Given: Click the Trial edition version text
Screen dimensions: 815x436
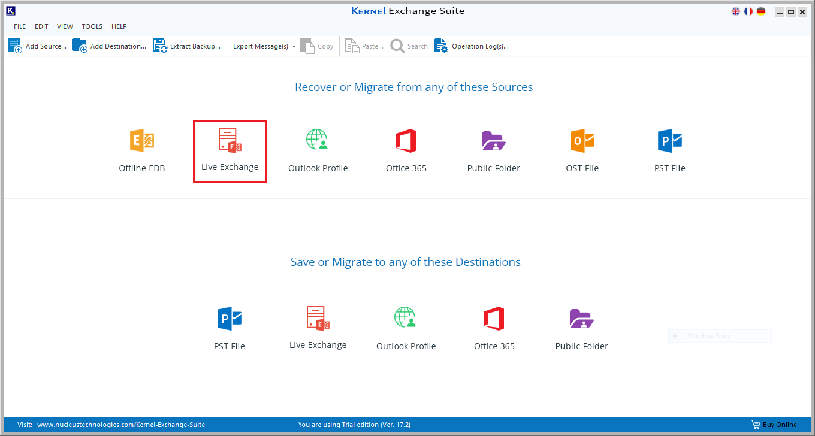Looking at the screenshot, I should [354, 425].
